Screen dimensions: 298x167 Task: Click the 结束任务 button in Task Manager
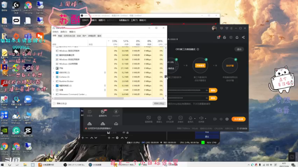[x=159, y=104]
